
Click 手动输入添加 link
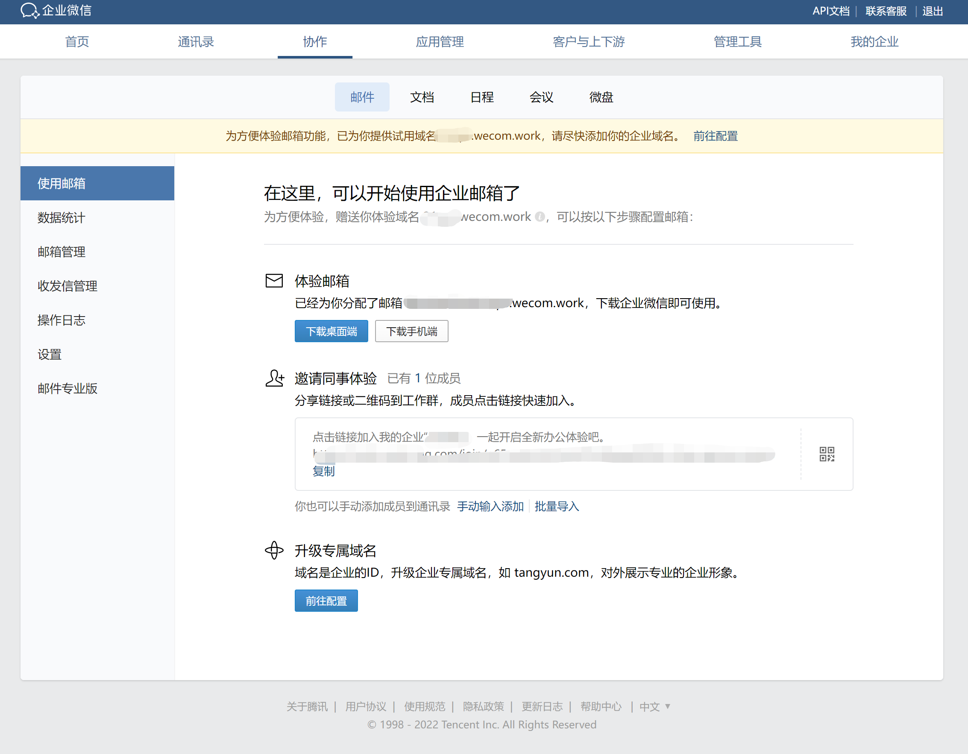click(491, 506)
